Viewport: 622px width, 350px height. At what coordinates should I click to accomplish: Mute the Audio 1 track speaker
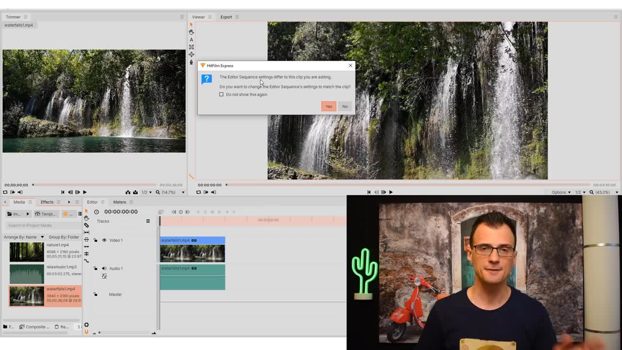pos(104,268)
